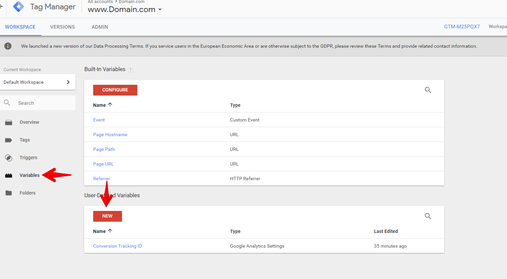This screenshot has width=507, height=279.
Task: Sort Built-In Variables by Name arrow
Action: 110,105
